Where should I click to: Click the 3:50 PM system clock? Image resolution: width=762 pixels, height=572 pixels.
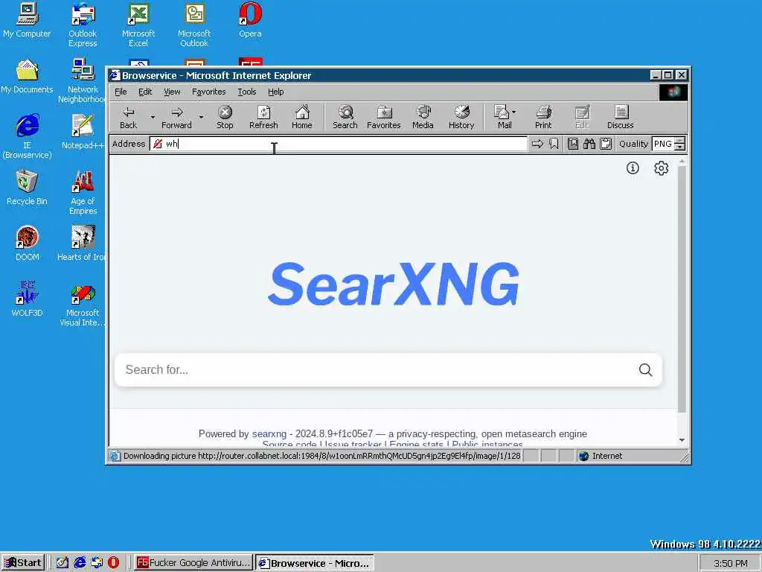(731, 563)
